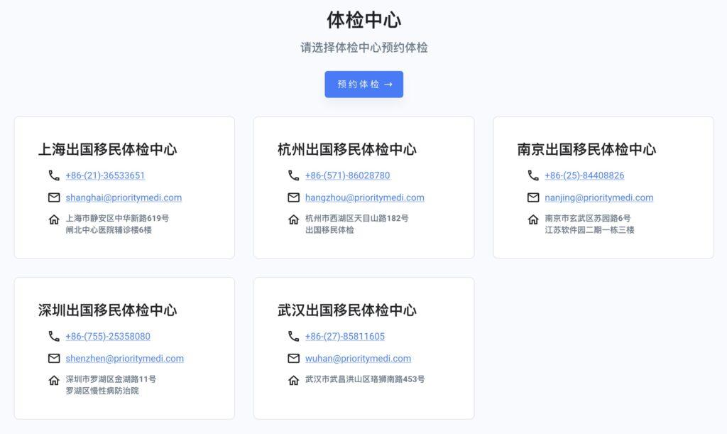Click home address icon in 南京 card

[533, 219]
